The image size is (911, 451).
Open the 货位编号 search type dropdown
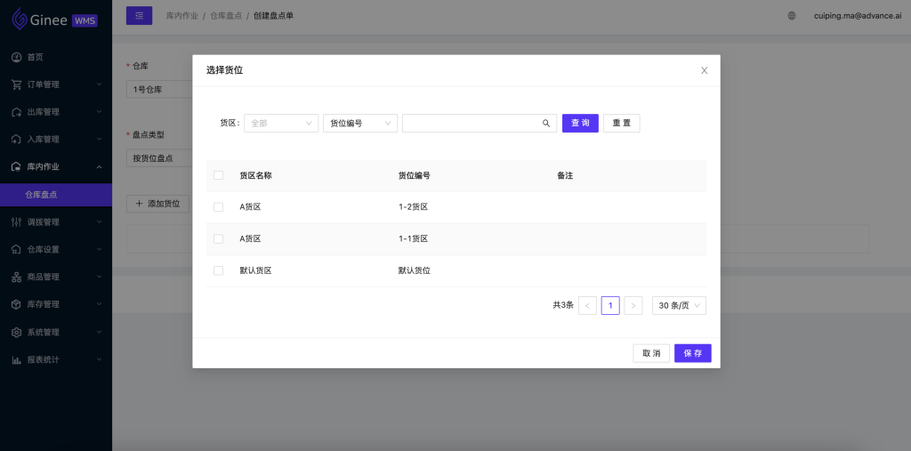(x=360, y=124)
